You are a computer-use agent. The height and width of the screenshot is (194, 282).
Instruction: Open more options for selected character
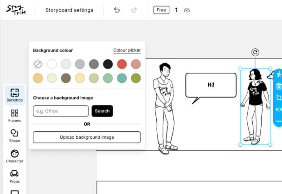coord(279,121)
